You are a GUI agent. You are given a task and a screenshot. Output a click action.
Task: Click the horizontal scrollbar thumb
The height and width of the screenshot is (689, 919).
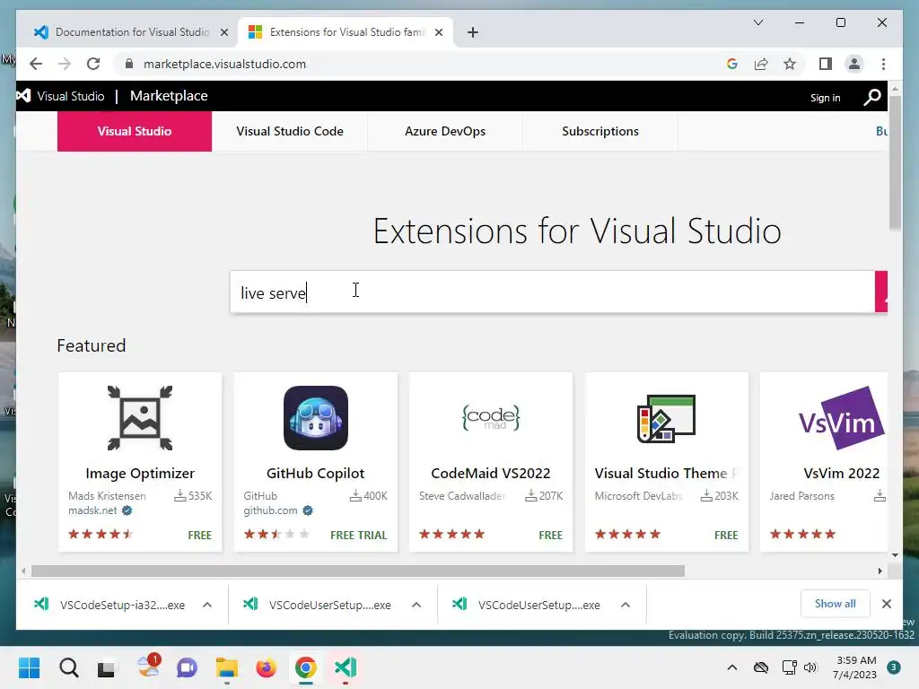point(357,571)
